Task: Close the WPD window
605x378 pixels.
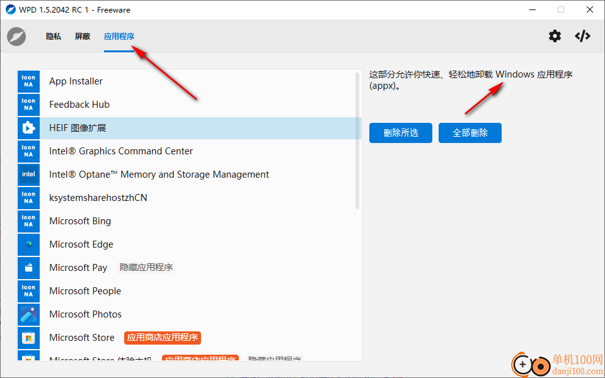Action: point(590,9)
